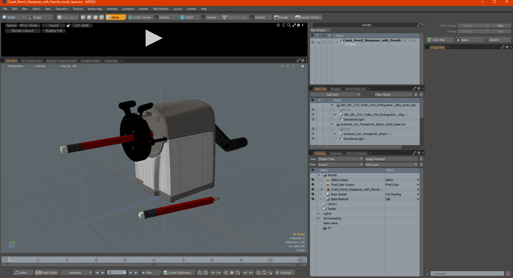Open Render Window
The width and height of the screenshot is (513, 278).
point(309,17)
